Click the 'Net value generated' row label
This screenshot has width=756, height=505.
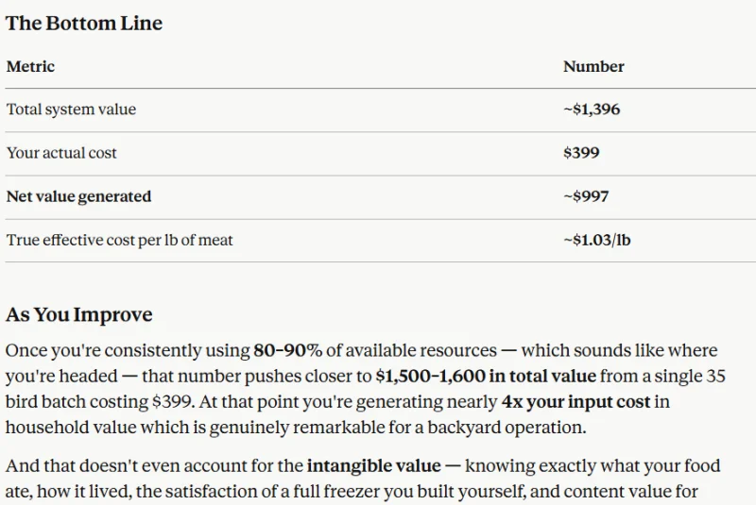79,196
